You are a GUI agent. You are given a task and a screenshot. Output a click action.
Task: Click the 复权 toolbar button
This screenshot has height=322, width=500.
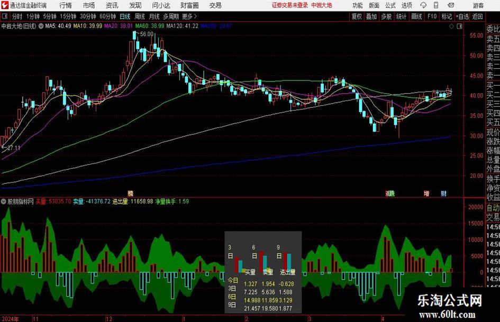click(357, 16)
